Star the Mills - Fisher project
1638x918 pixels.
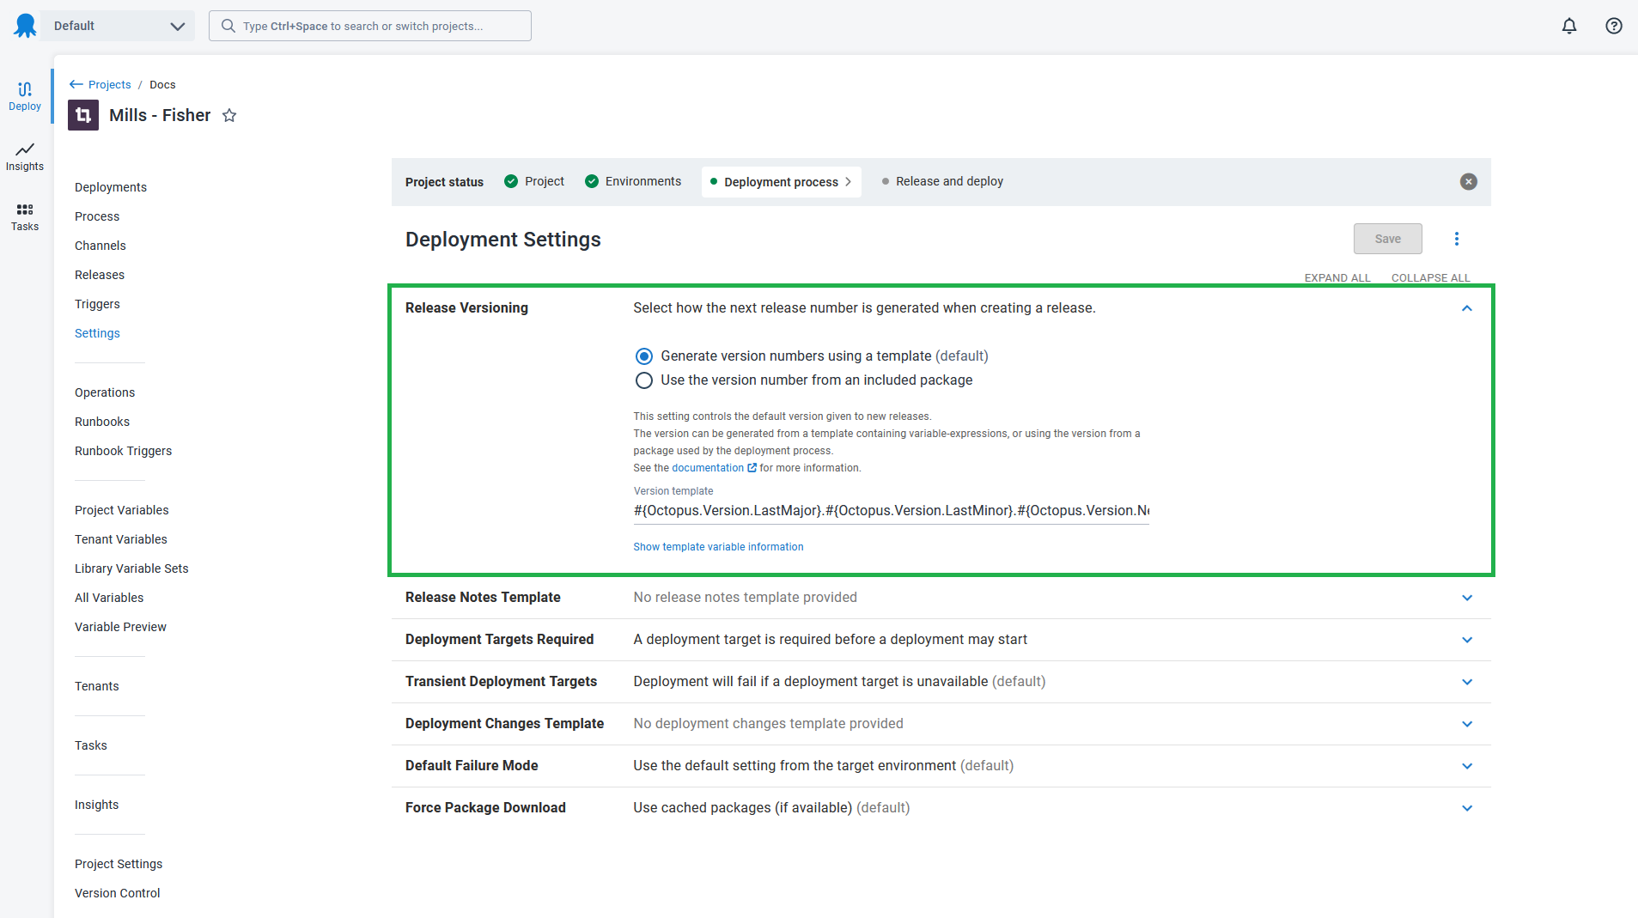coord(228,115)
